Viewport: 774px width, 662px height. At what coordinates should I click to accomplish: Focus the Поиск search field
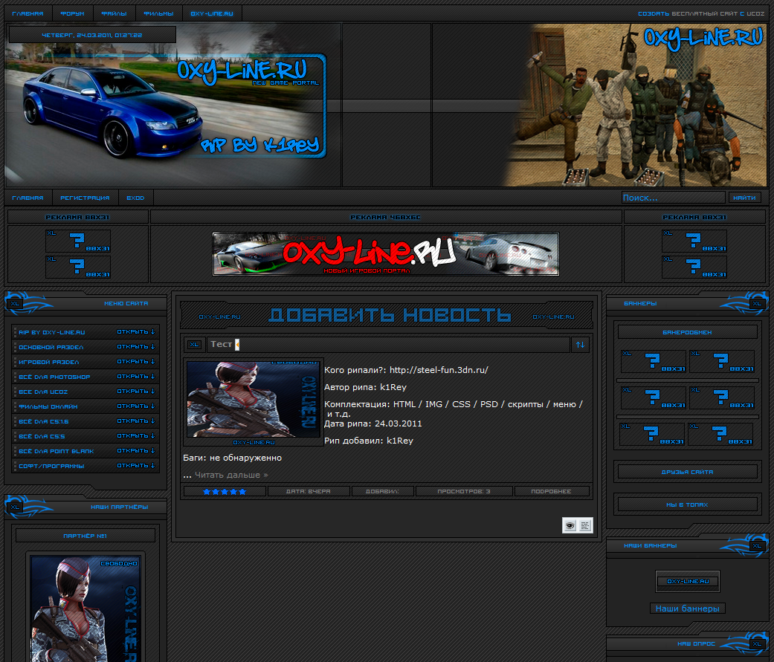point(674,198)
